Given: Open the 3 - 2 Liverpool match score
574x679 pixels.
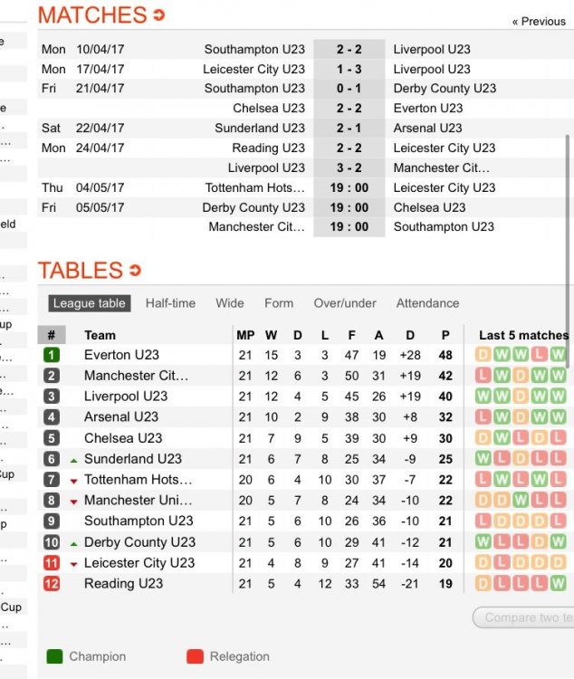Looking at the screenshot, I should (x=349, y=167).
